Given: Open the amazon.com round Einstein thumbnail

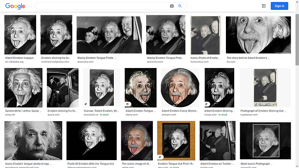Looking at the screenshot, I should click(180, 88).
